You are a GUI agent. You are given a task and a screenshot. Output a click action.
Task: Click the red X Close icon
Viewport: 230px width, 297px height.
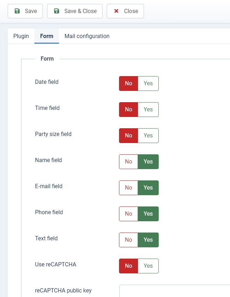click(116, 11)
